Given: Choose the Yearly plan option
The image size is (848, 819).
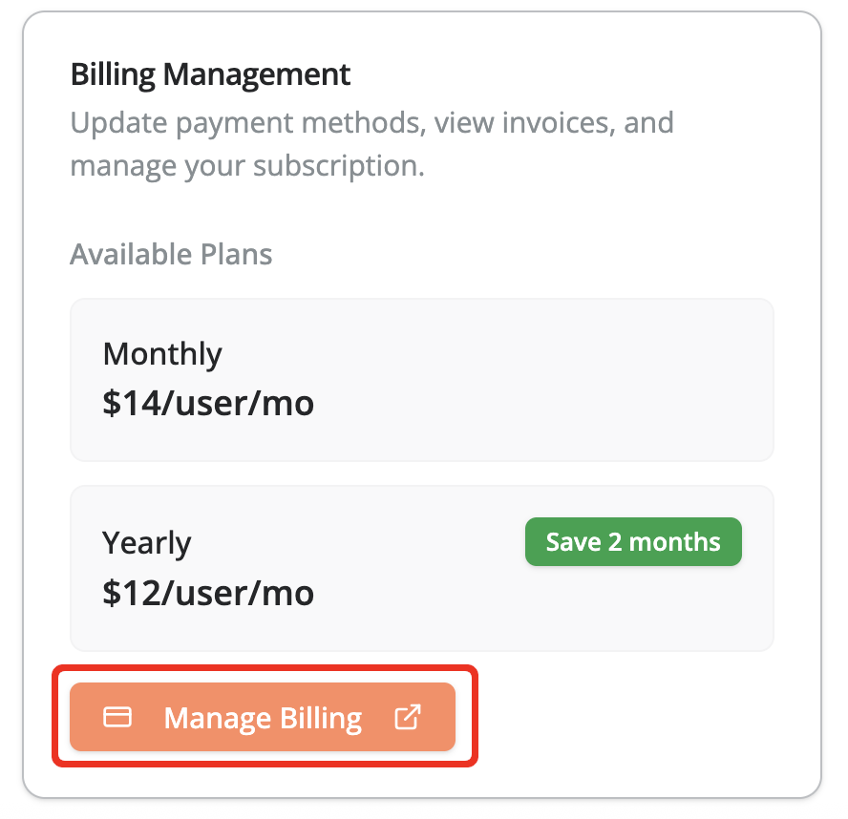Looking at the screenshot, I should (422, 568).
